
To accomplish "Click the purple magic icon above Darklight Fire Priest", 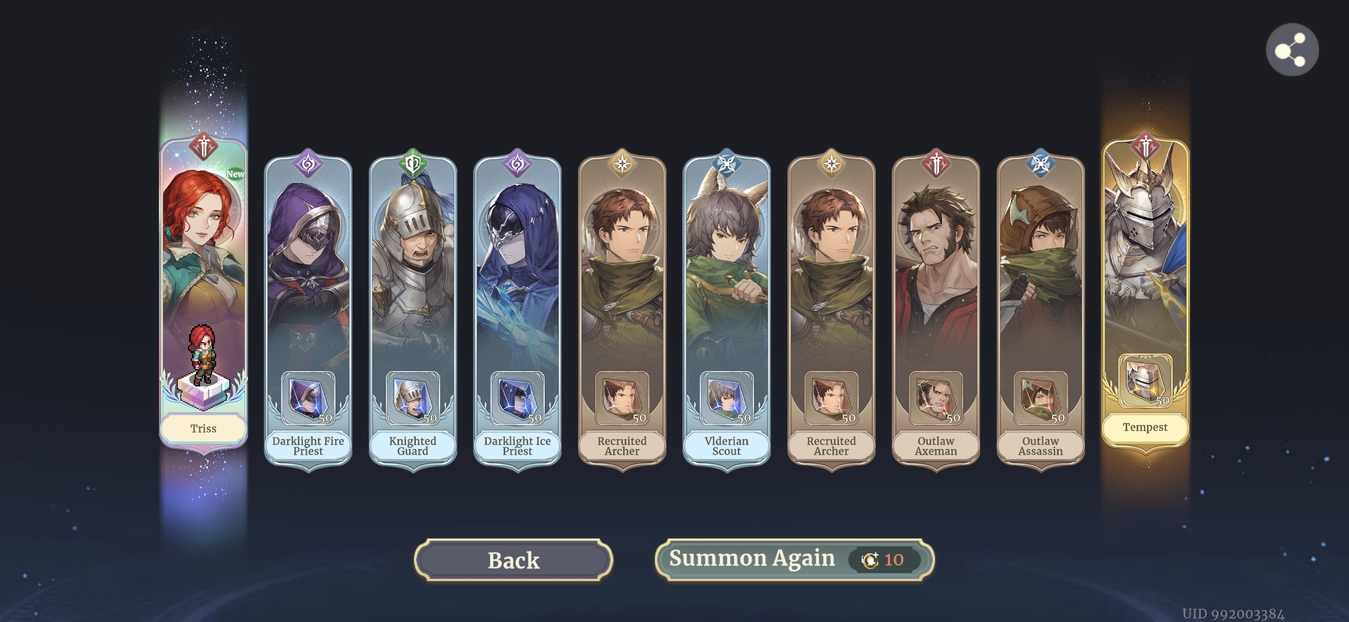I will coord(308,164).
